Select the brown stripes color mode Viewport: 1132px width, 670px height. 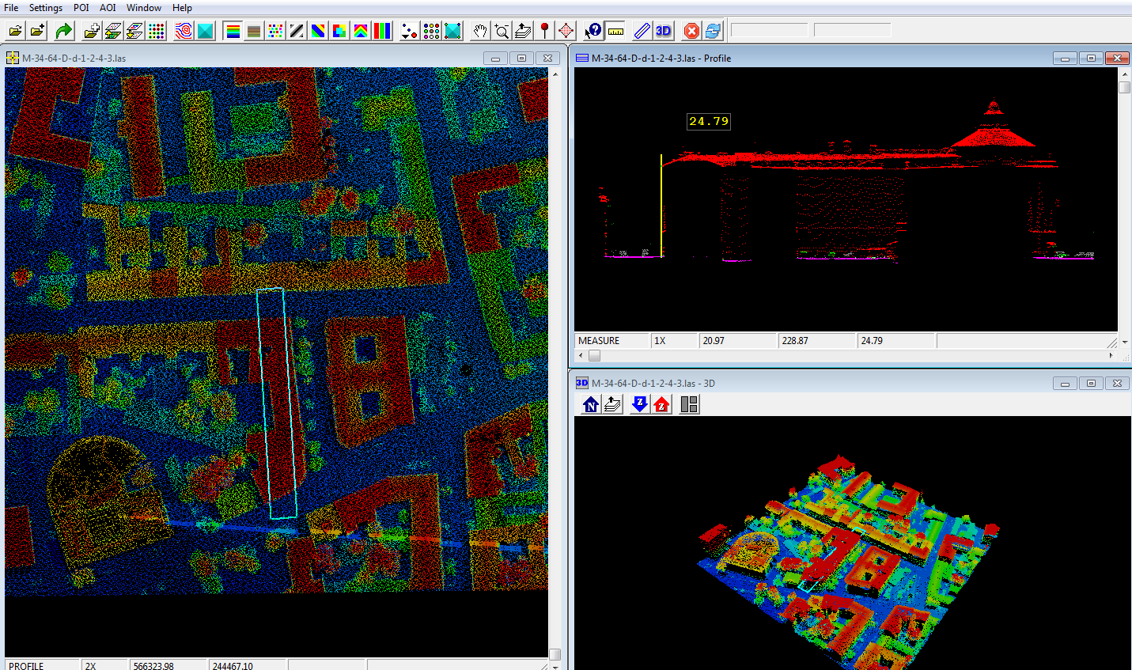click(254, 31)
